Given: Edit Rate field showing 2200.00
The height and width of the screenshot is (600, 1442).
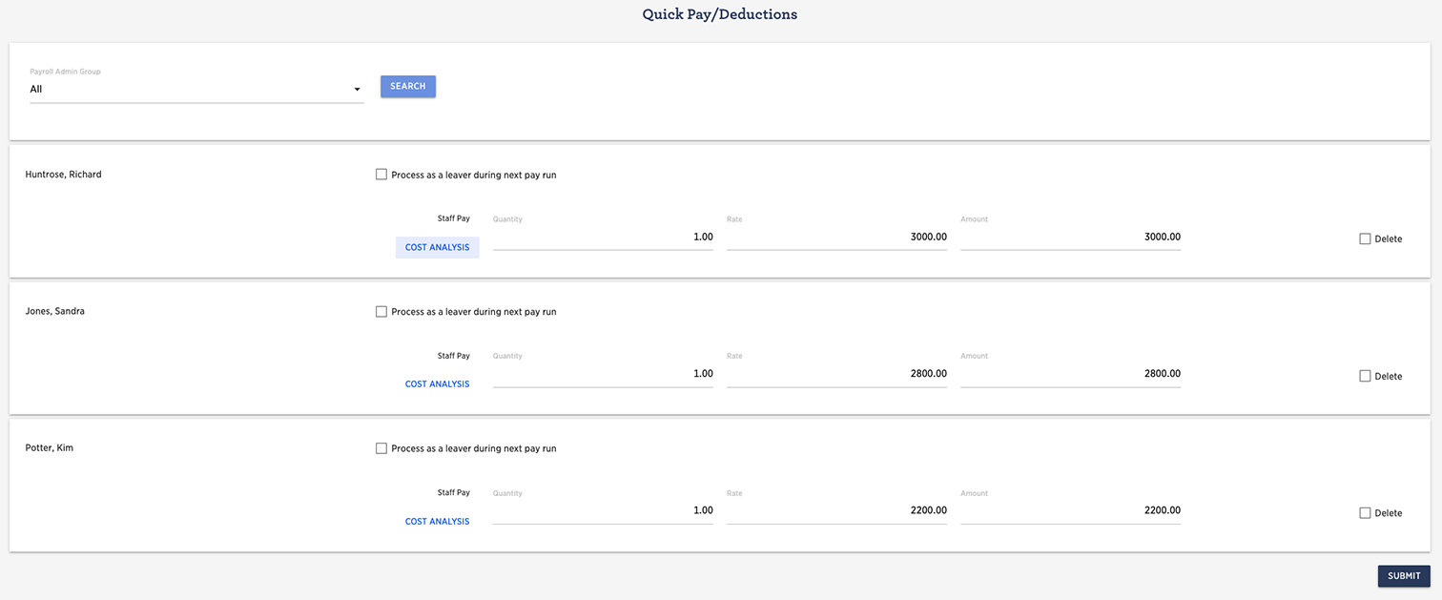Looking at the screenshot, I should [x=836, y=510].
